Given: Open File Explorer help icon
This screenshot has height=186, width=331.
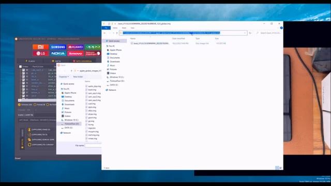Looking at the screenshot, I should coord(281,28).
